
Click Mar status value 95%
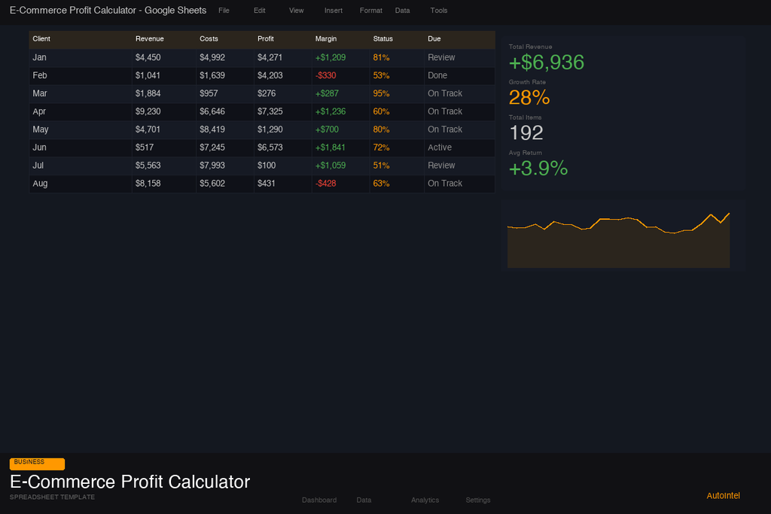[x=381, y=93]
